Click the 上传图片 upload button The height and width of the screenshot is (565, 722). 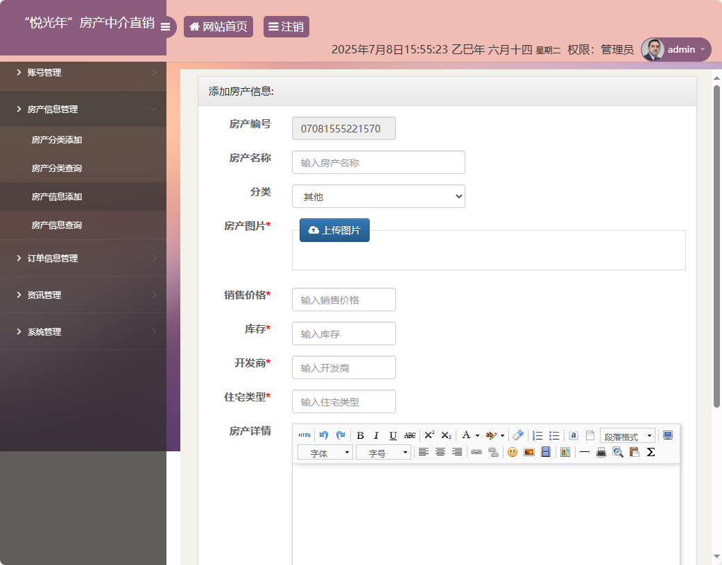[334, 229]
